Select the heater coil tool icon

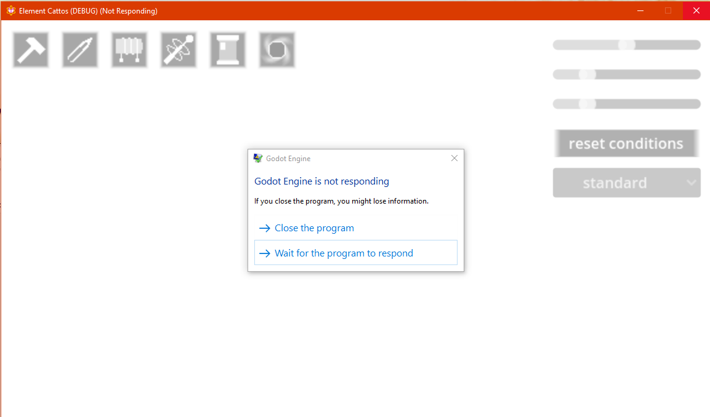[x=129, y=50]
